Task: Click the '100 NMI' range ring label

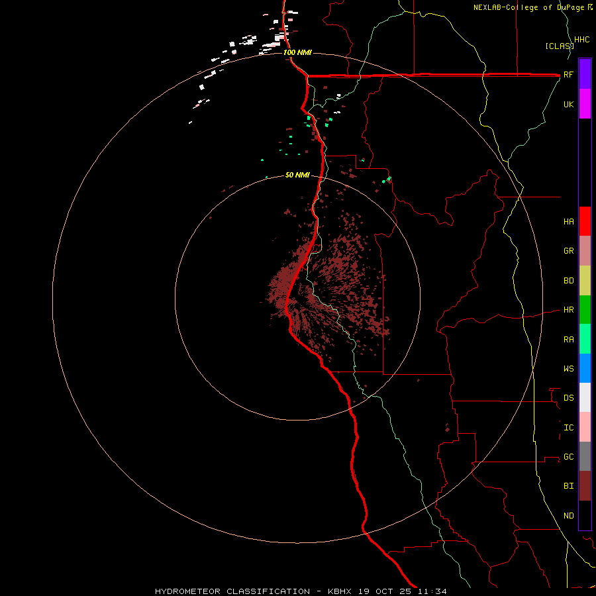Action: point(297,52)
